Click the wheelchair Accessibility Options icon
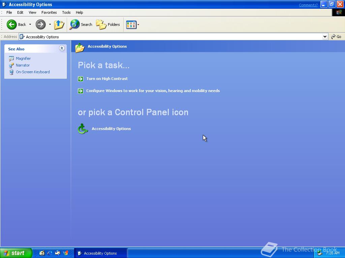This screenshot has height=258, width=345. coord(83,129)
